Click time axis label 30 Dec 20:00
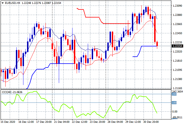Screen dimensions: 184x125 click(151, 122)
